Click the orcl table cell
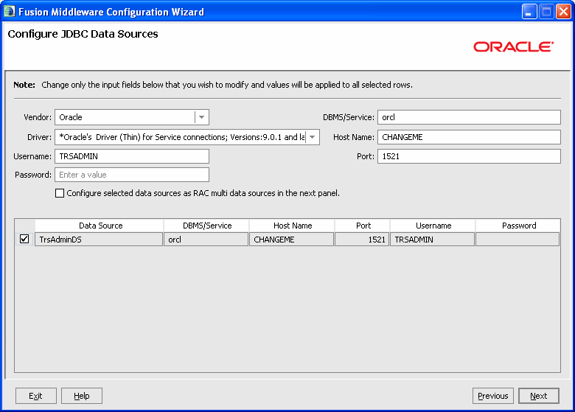Image resolution: width=575 pixels, height=412 pixels. (x=206, y=240)
